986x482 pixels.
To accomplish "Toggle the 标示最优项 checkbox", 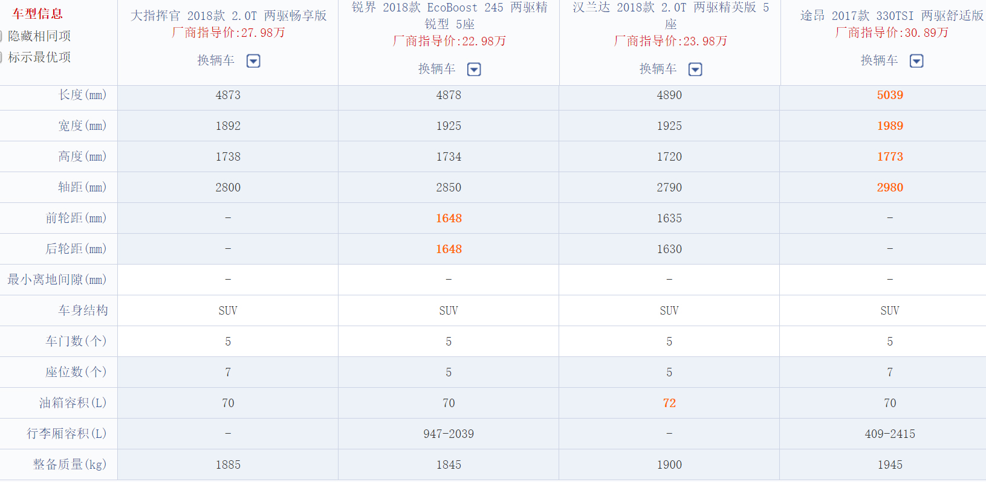I will (x=1, y=57).
